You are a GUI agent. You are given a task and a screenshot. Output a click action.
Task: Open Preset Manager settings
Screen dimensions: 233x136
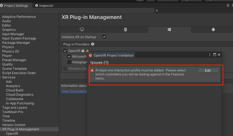click(14, 60)
